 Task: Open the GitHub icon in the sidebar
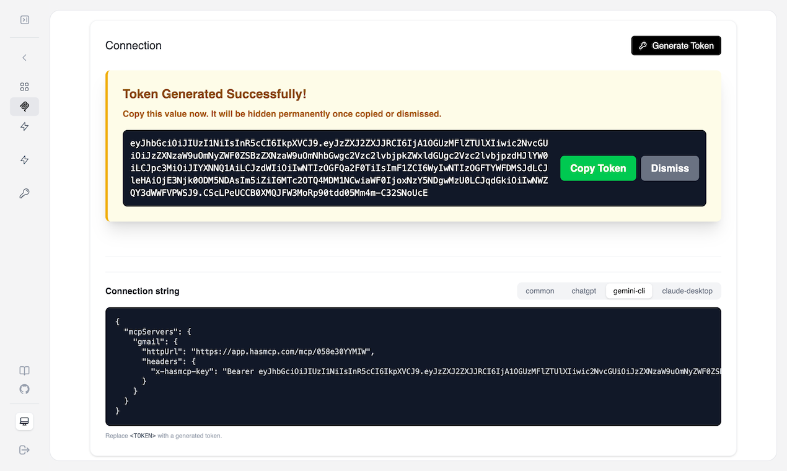[x=24, y=389]
